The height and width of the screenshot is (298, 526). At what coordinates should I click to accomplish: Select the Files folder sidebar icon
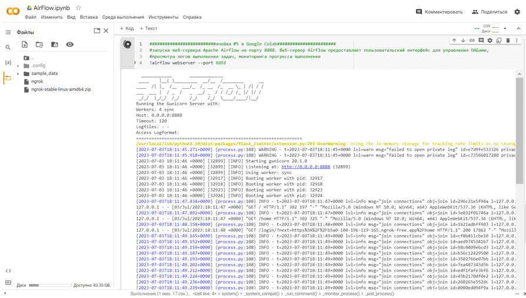tap(8, 78)
